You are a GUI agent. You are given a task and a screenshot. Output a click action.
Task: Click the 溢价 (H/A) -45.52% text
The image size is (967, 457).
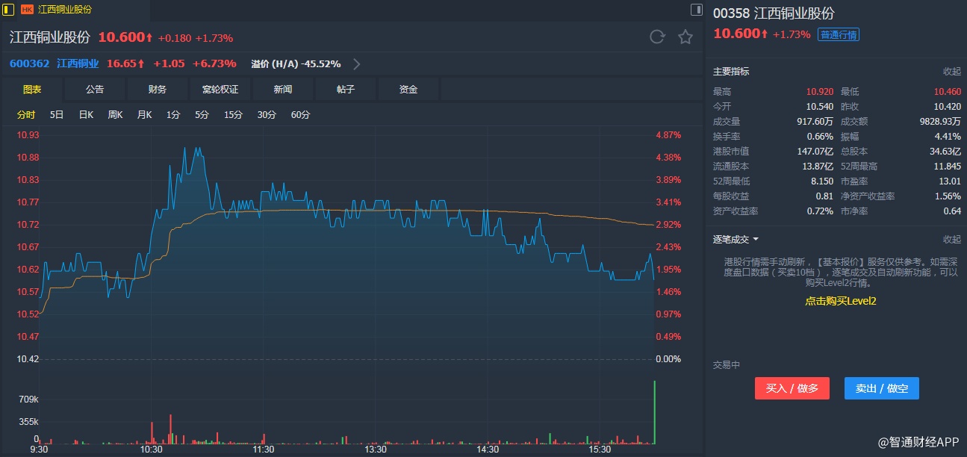click(x=296, y=63)
